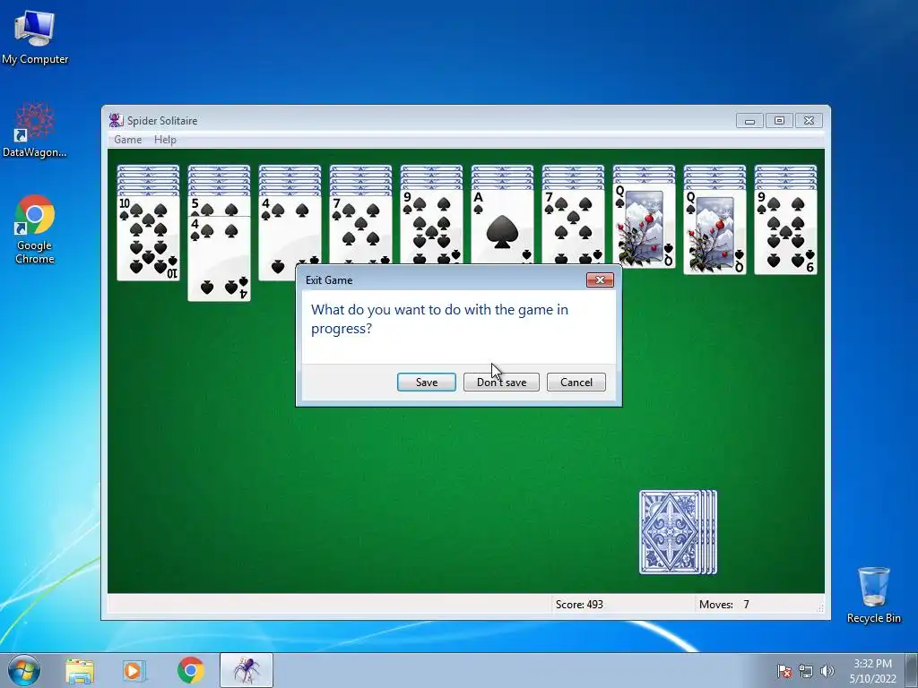Image resolution: width=918 pixels, height=688 pixels.
Task: Open the Game menu
Action: pos(127,139)
